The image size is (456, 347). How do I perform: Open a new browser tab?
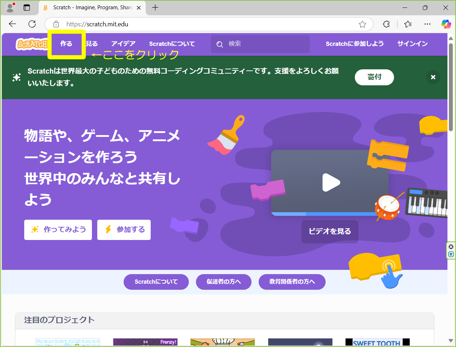click(155, 7)
